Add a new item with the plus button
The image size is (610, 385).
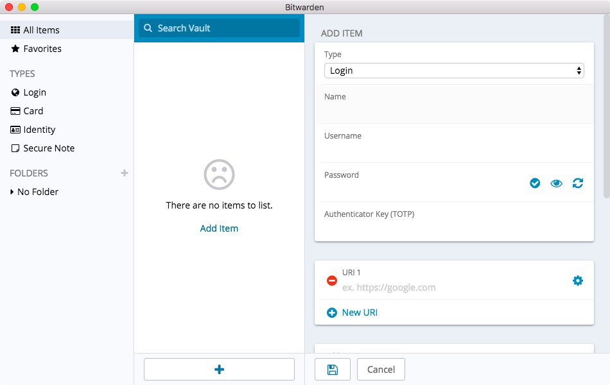point(219,370)
